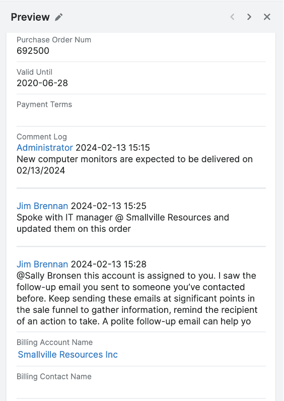Click the Valid Until label
The width and height of the screenshot is (284, 401).
pos(35,72)
